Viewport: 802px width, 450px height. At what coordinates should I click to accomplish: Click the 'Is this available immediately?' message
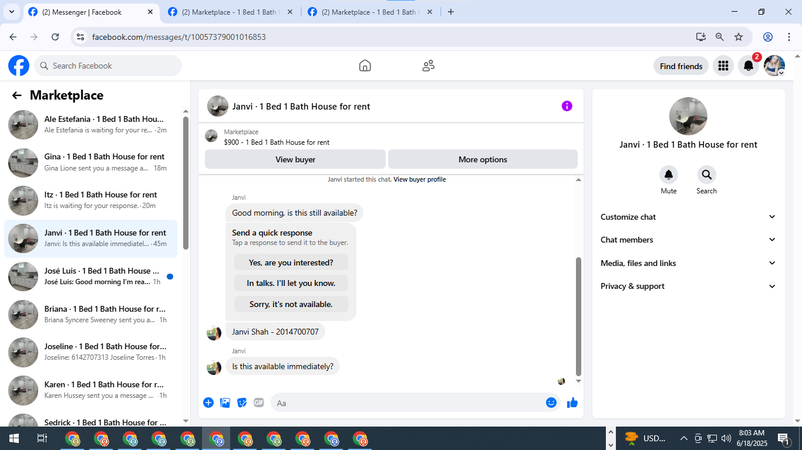click(283, 366)
